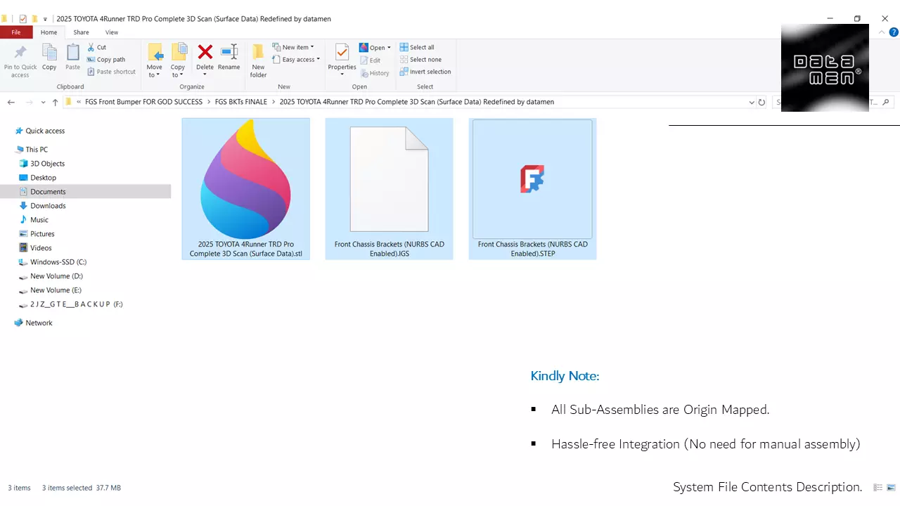
Task: Open New Volume (E:) drive
Action: [x=56, y=290]
